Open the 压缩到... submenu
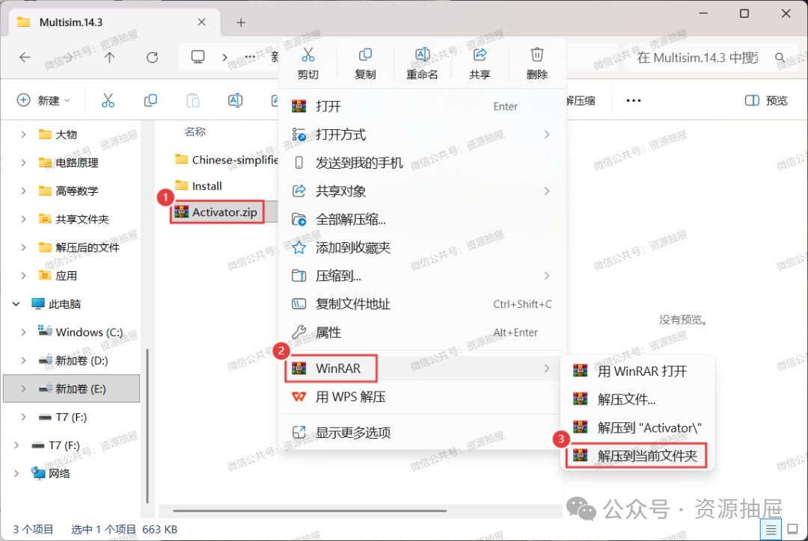Screen dimensions: 808x541 [x=422, y=276]
